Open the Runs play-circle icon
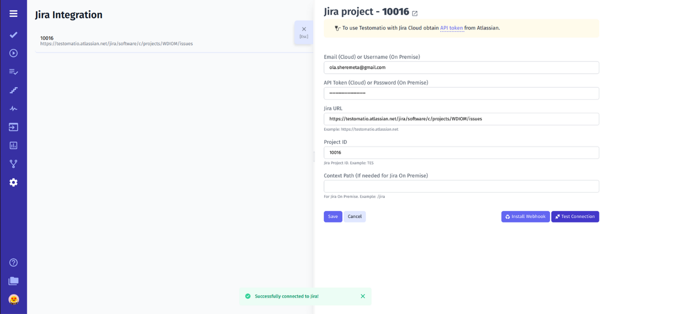Viewport: 699px width, 314px height. pos(13,53)
